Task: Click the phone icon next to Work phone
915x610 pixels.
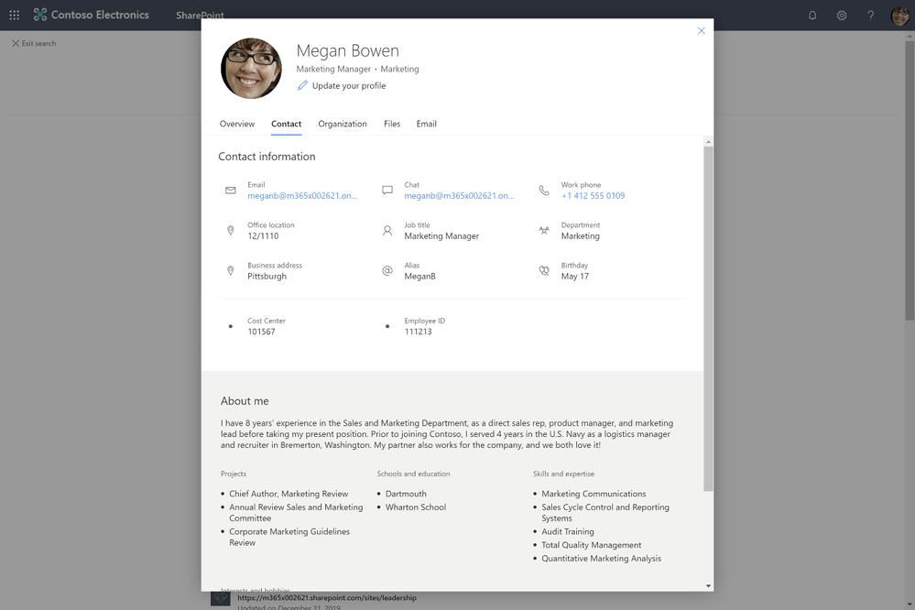Action: pos(544,191)
